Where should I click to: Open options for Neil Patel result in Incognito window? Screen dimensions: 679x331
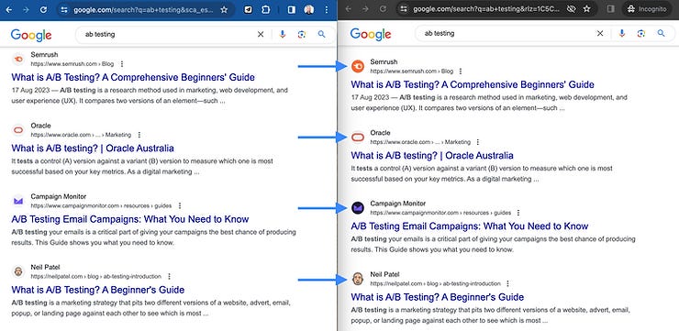click(508, 283)
